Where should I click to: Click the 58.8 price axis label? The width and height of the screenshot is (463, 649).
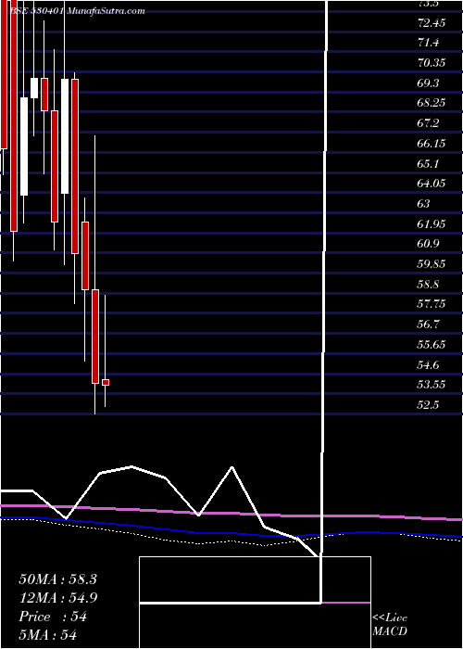[x=428, y=286]
